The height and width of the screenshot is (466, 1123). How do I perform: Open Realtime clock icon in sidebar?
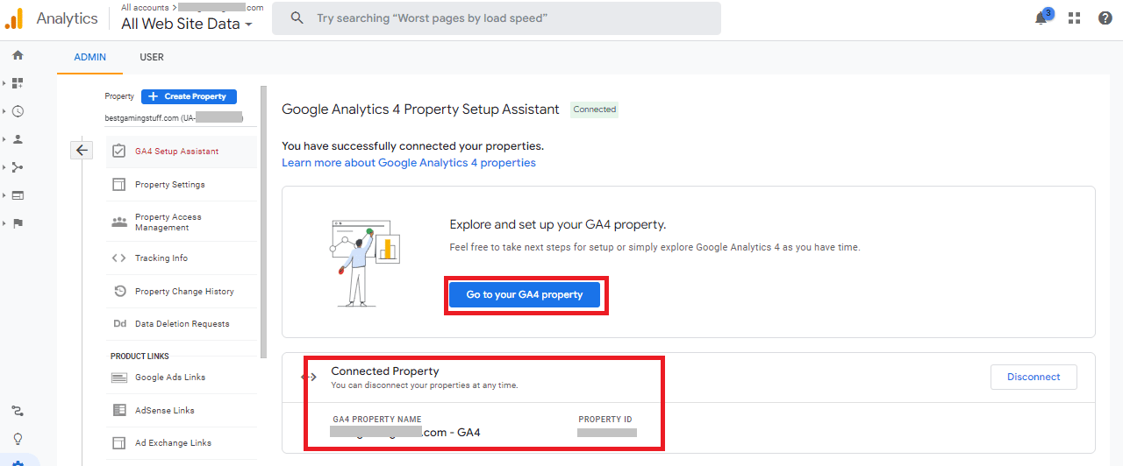pyautogui.click(x=18, y=111)
